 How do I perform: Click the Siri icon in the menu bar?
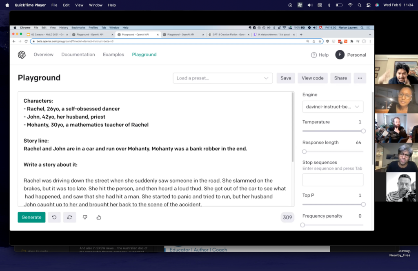click(377, 5)
